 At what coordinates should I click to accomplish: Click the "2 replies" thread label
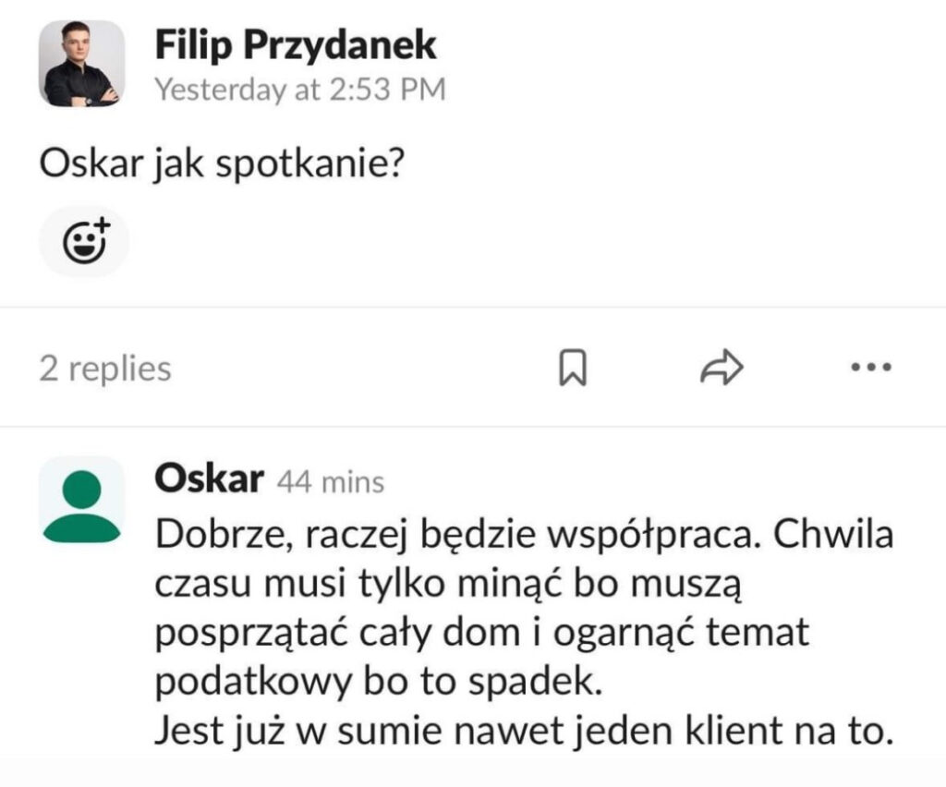105,369
